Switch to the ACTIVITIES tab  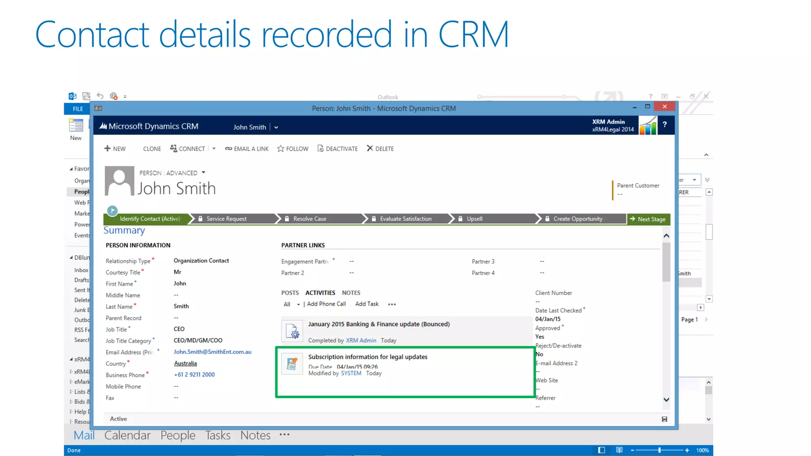320,293
